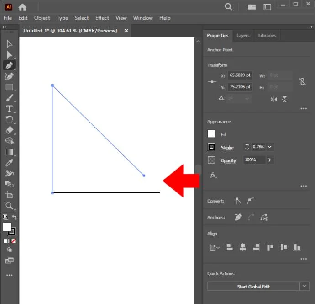Switch to the Libraries tab
315x304 pixels.
pyautogui.click(x=267, y=35)
